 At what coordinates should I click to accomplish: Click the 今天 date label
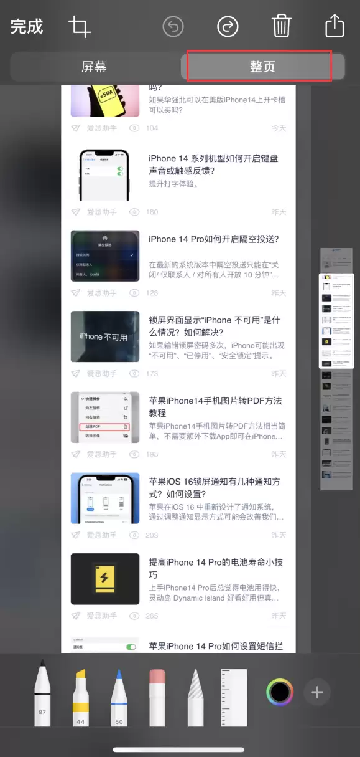coord(279,128)
